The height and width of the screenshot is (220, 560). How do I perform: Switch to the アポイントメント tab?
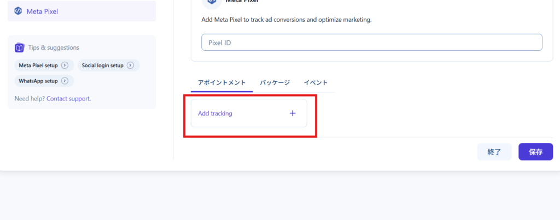(x=221, y=83)
